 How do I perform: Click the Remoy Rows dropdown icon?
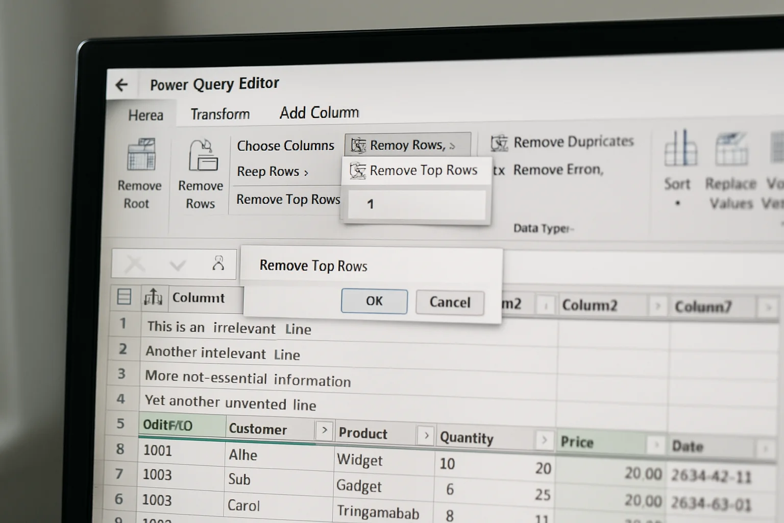(359, 146)
